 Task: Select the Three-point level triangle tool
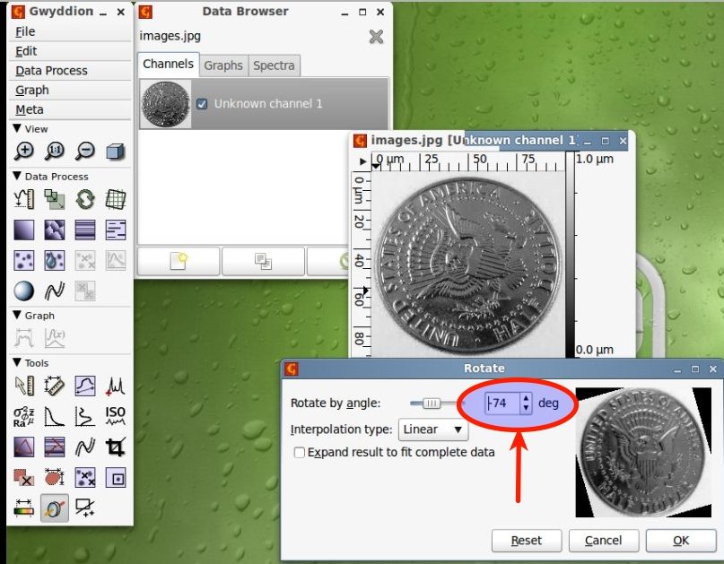(24, 447)
